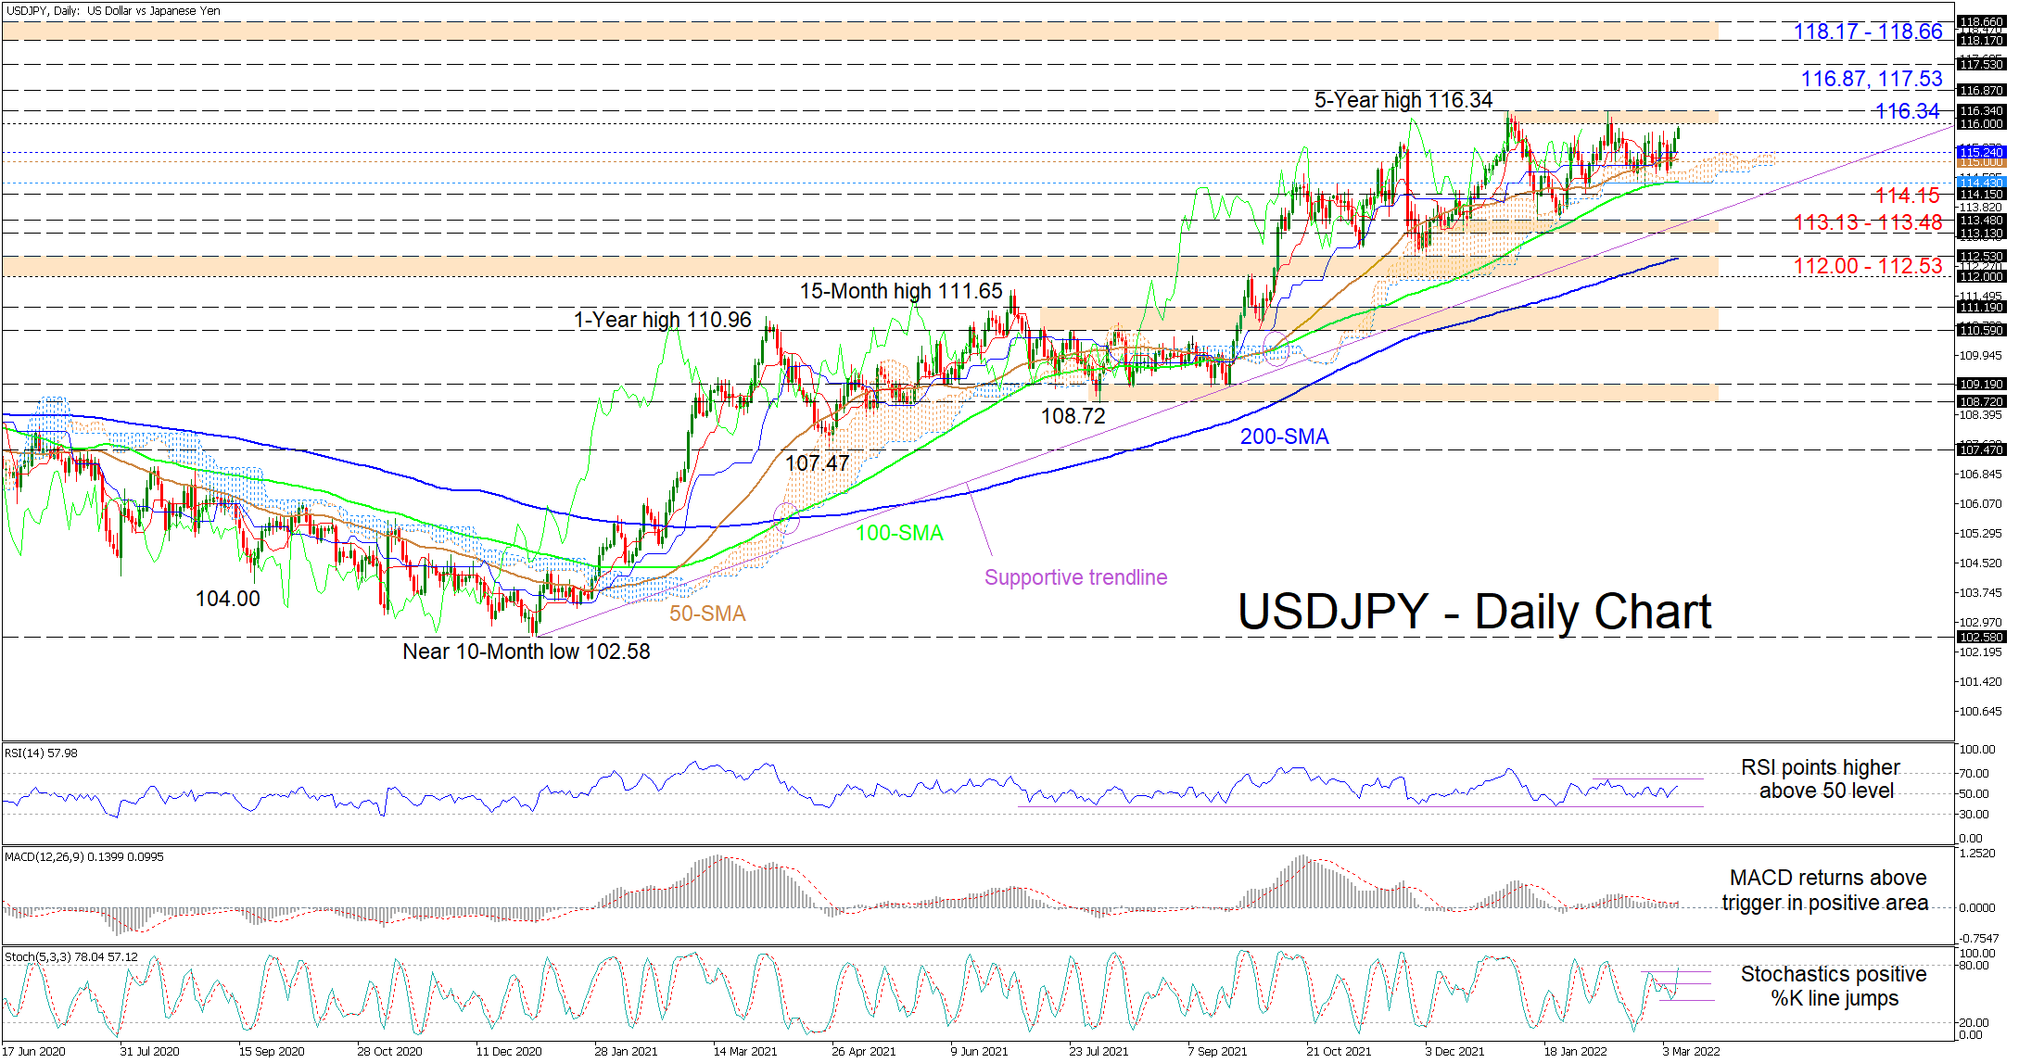Click the 102.580 price axis tag

[x=1981, y=637]
